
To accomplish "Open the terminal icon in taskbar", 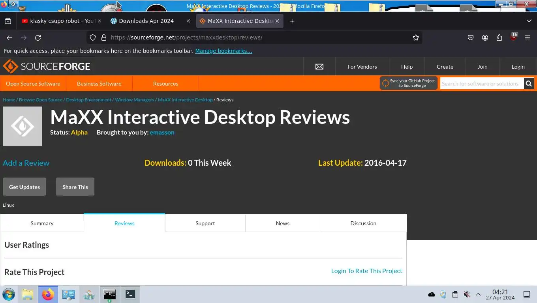I will 130,294.
